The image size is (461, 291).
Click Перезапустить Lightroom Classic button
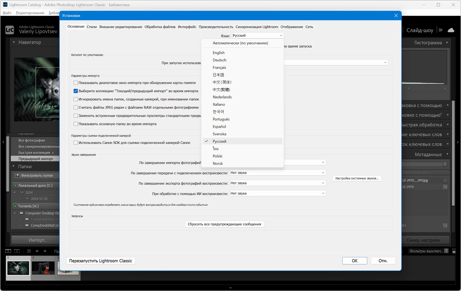tap(101, 261)
